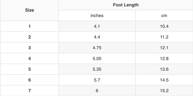Click size 7 row label

(29, 91)
